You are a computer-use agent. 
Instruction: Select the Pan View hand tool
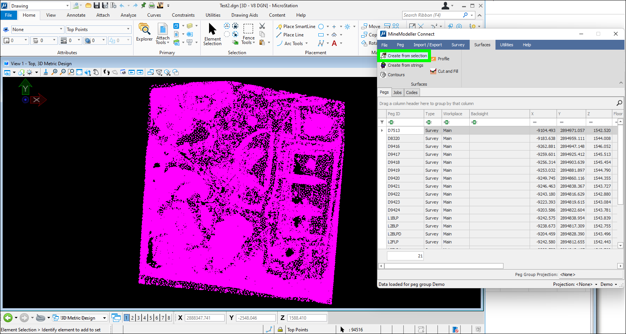96,72
